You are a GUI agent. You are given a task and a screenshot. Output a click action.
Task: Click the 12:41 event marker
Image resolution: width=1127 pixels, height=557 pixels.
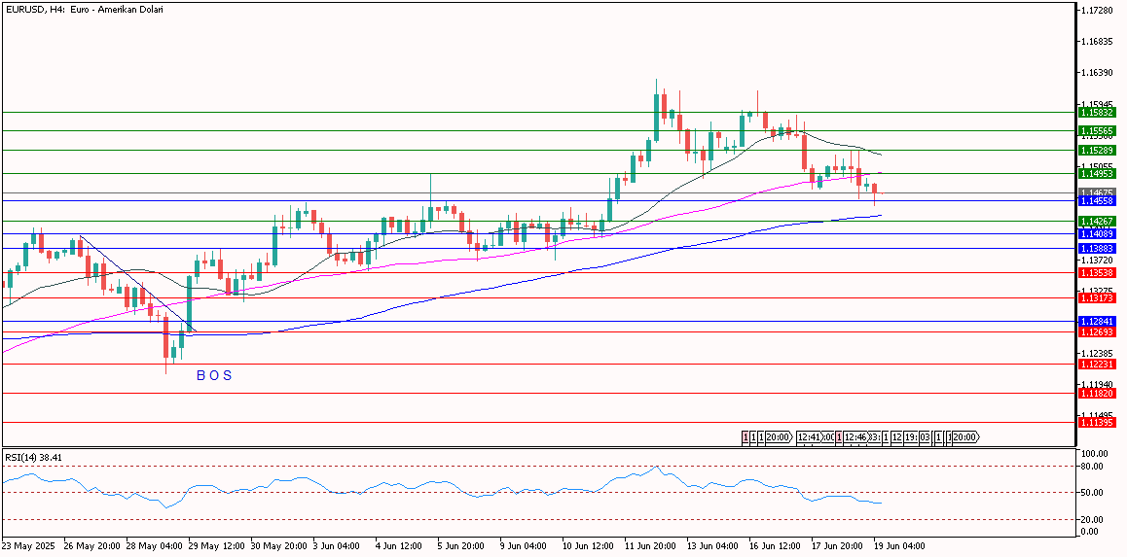[x=809, y=437]
